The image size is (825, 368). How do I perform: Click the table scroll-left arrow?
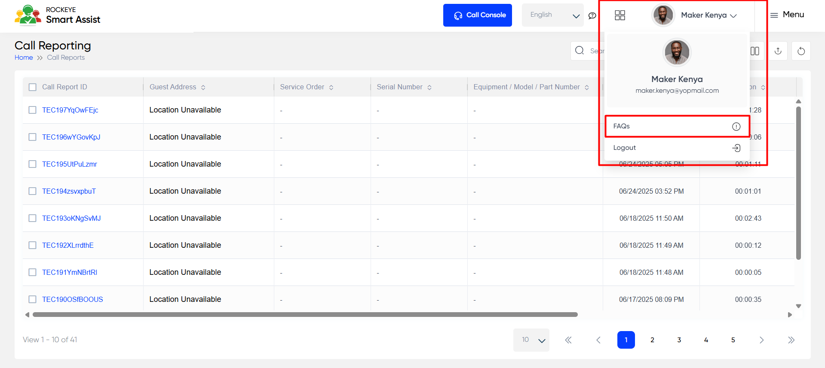27,315
